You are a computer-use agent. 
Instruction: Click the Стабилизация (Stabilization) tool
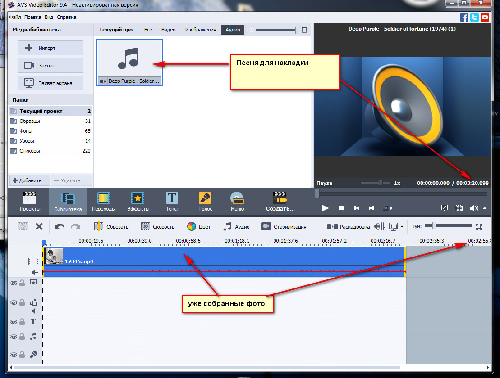pyautogui.click(x=284, y=227)
